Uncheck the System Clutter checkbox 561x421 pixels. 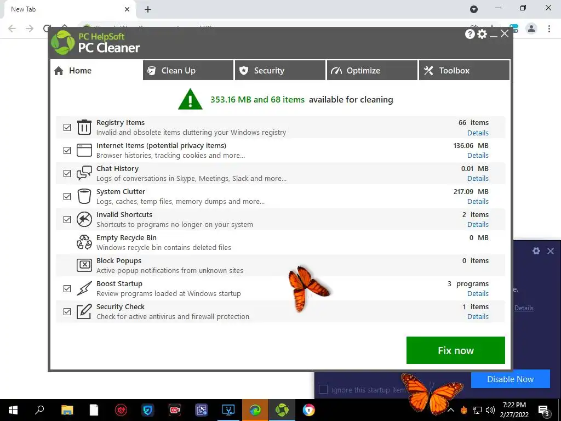tap(67, 197)
